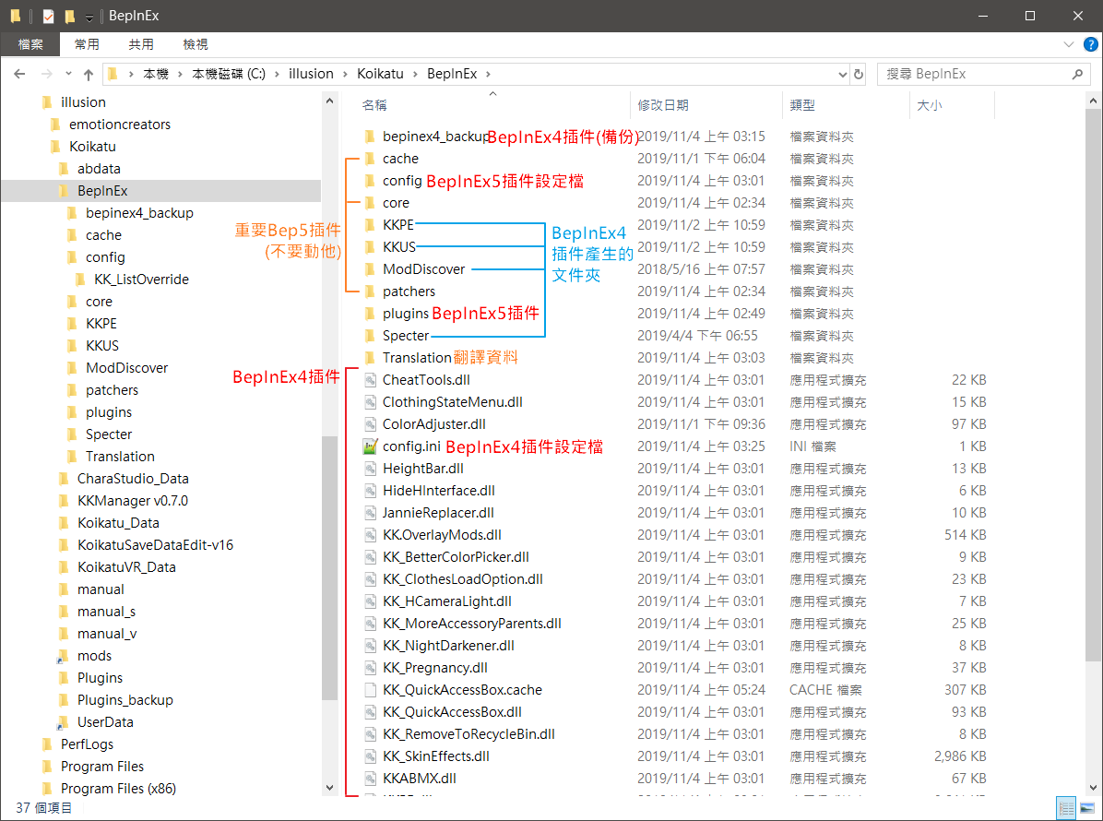Select KK_ListOverride in the navigation tree

(141, 280)
